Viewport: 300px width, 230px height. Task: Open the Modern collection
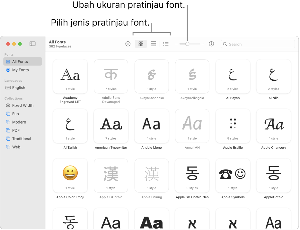tap(22, 122)
